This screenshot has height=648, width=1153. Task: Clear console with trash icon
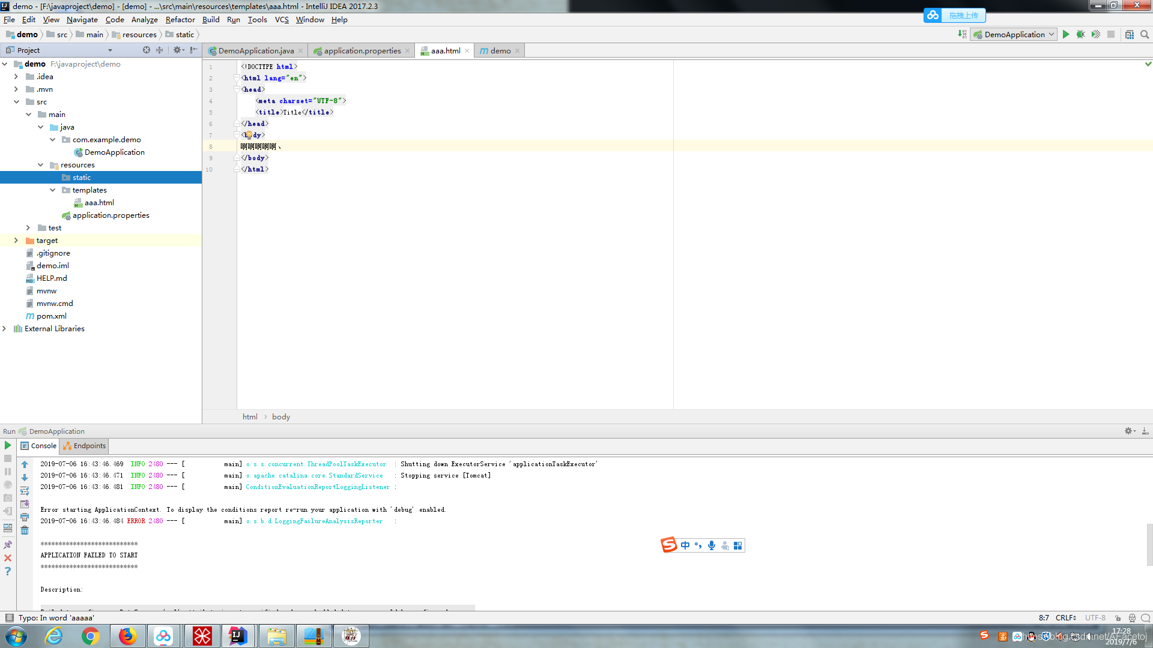(25, 530)
